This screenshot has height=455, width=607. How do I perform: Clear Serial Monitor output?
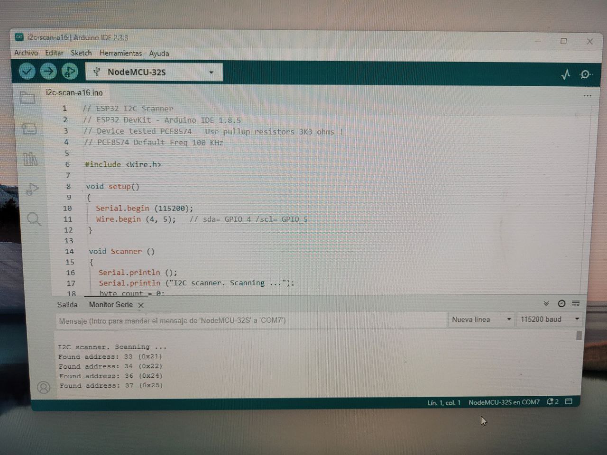pyautogui.click(x=576, y=303)
